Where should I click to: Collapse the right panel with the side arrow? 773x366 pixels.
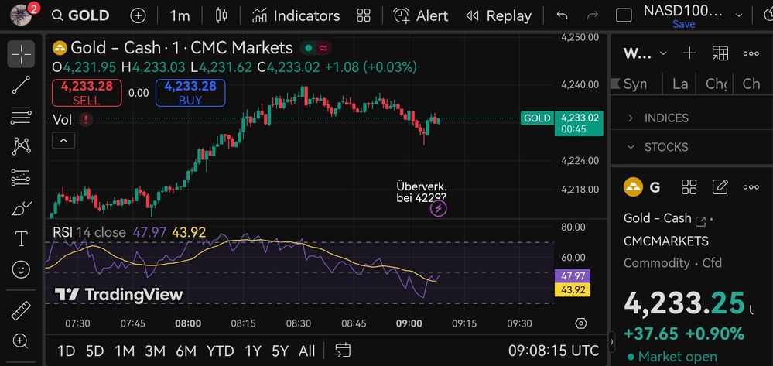pyautogui.click(x=612, y=341)
